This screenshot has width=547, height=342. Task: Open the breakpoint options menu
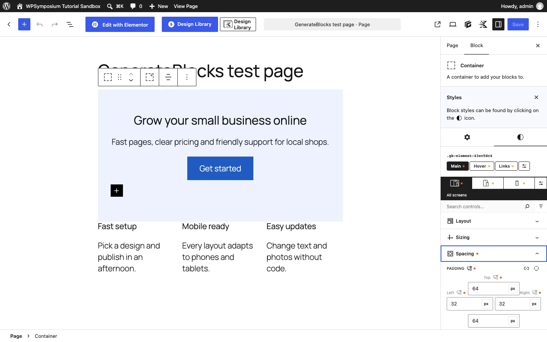pos(541,183)
